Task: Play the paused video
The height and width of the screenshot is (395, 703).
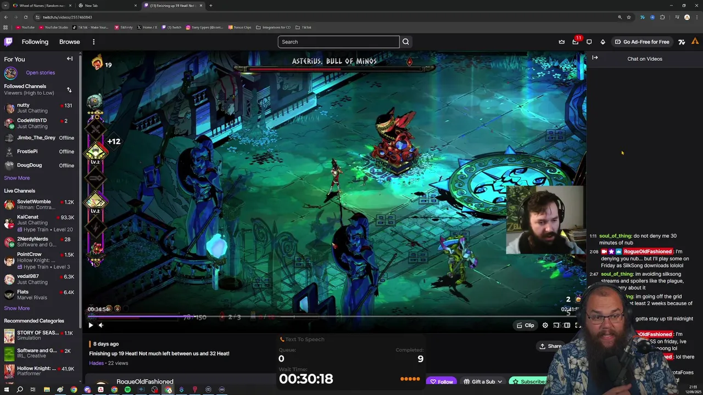Action: [91, 325]
